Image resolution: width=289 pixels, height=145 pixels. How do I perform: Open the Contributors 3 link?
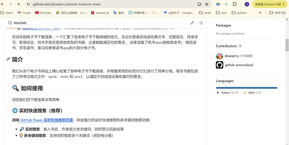229,46
